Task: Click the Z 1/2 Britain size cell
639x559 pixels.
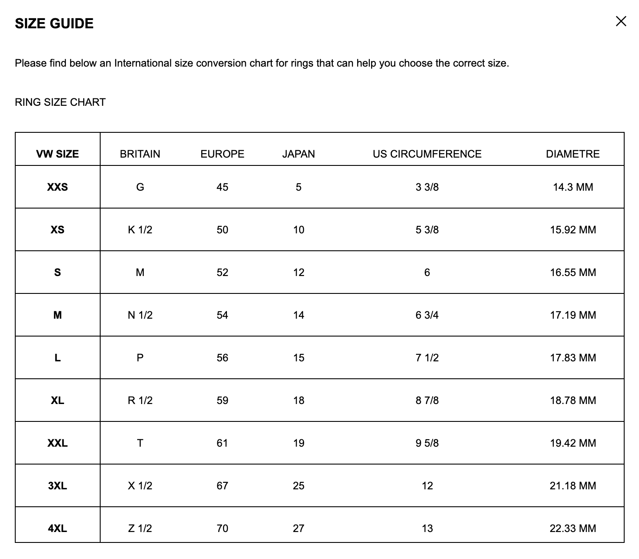Action: point(140,529)
